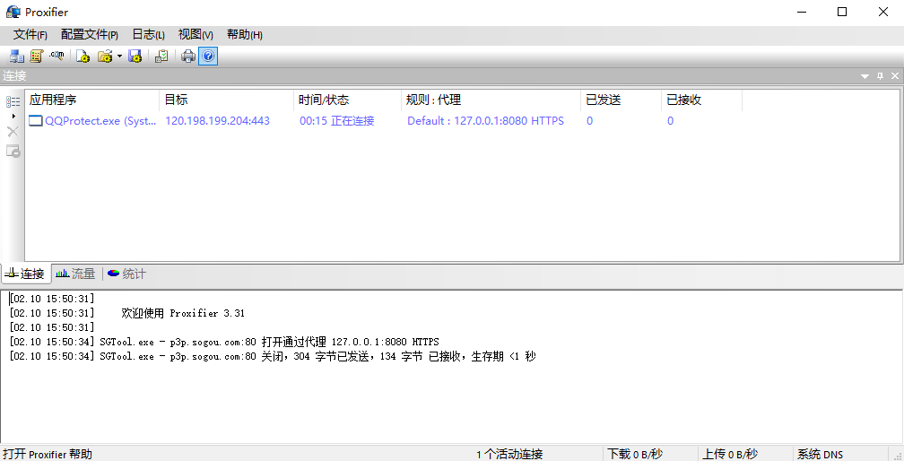Expand dropdown arrow next to open profile
The image size is (904, 461).
pyautogui.click(x=119, y=56)
